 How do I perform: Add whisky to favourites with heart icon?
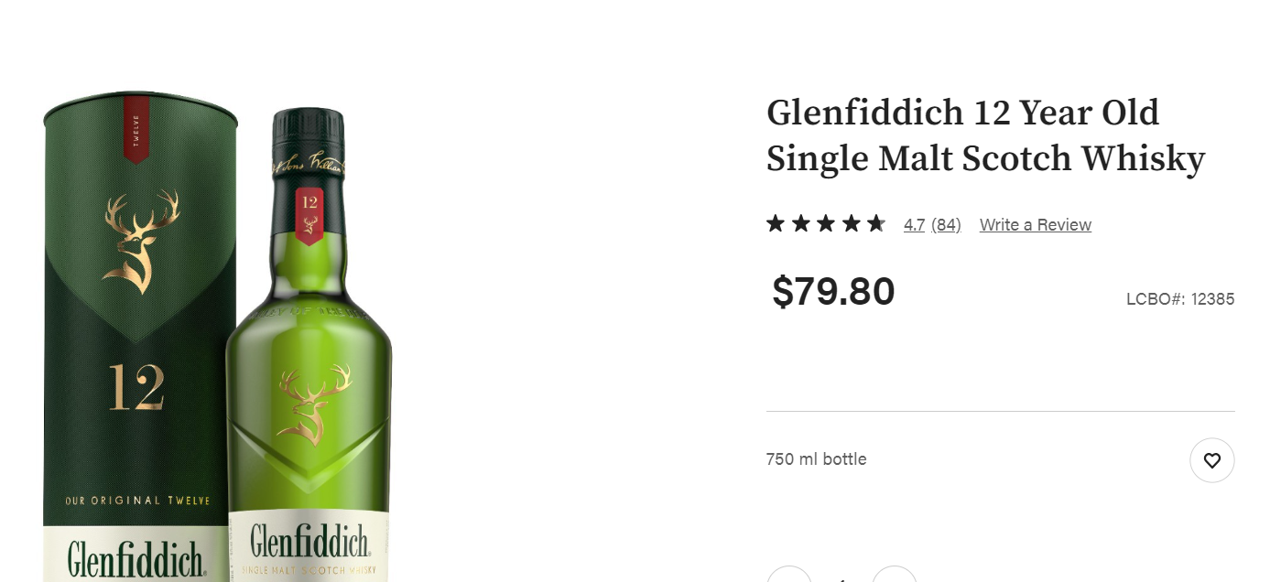(x=1211, y=460)
